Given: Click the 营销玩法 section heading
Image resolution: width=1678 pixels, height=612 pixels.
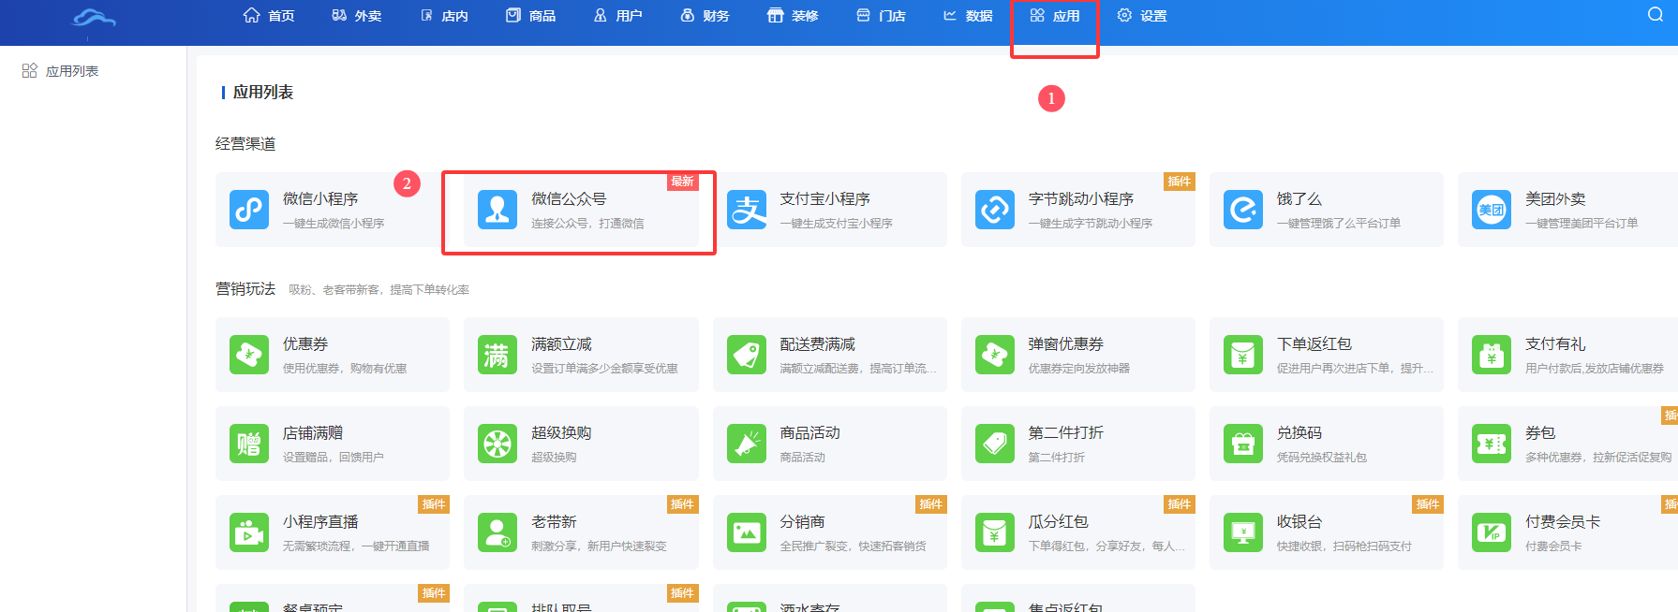Looking at the screenshot, I should [245, 289].
